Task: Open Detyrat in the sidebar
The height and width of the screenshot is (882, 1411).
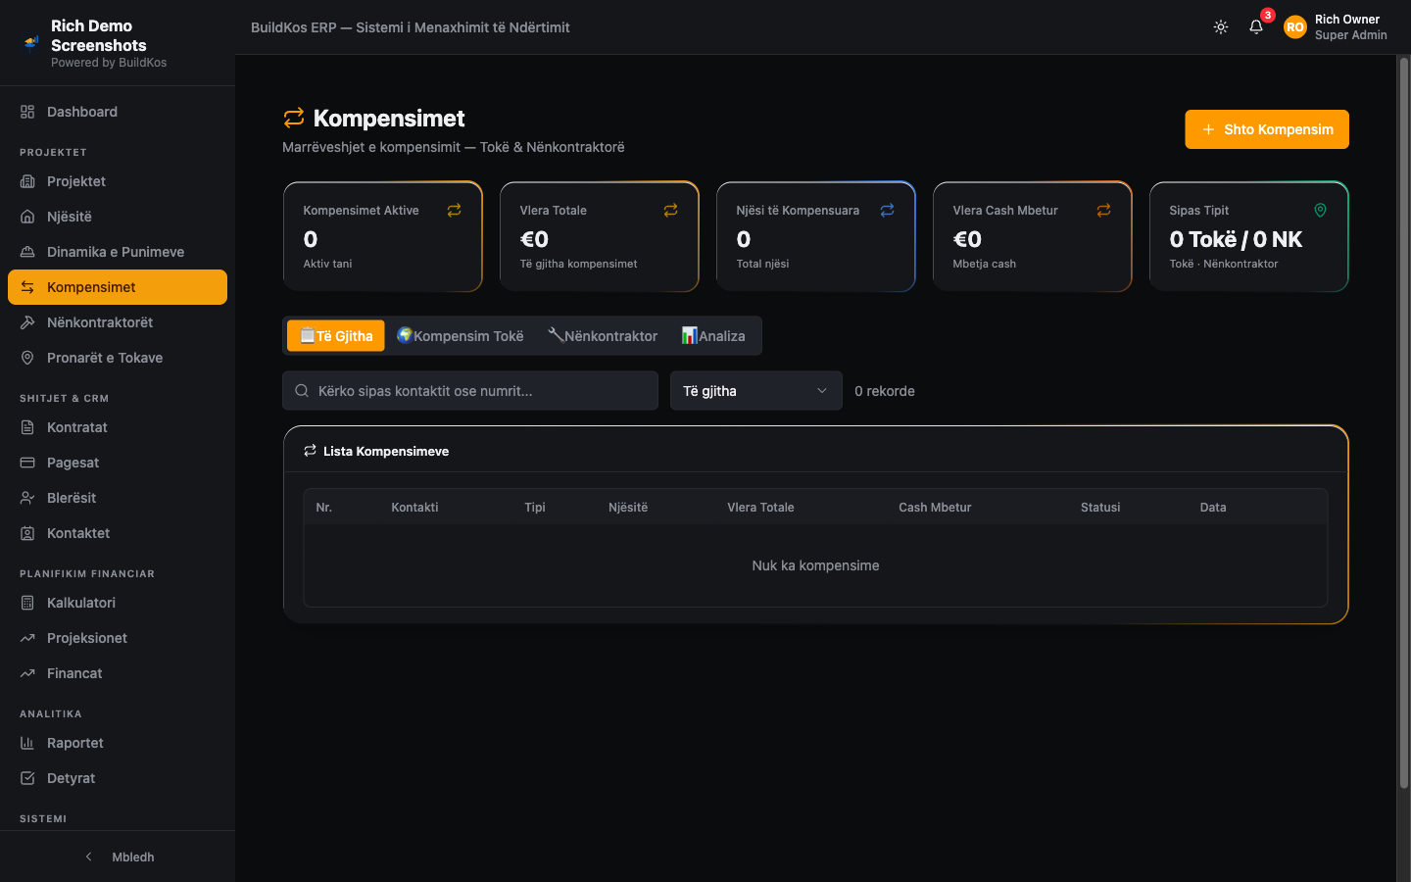Action: click(118, 778)
